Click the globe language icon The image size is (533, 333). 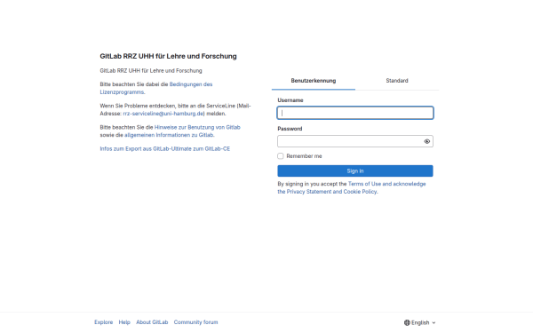[x=407, y=322]
